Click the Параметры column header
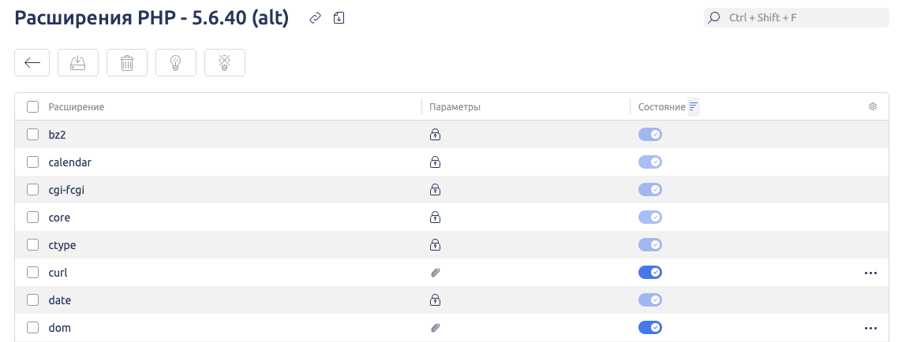 tap(455, 106)
